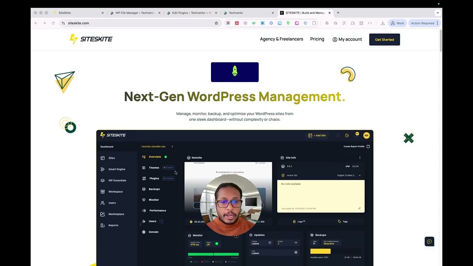Bookmark this page with the star
The image size is (473, 266).
[x=216, y=23]
